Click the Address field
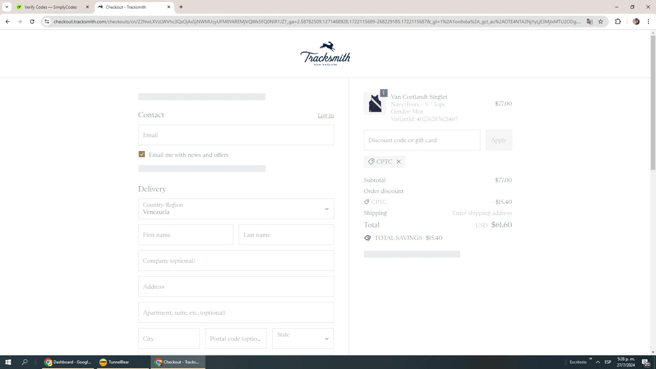This screenshot has height=369, width=656. tap(236, 287)
